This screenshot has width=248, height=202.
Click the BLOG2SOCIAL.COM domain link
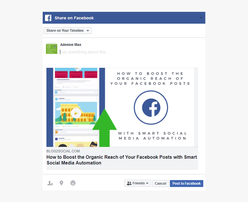[63, 151]
